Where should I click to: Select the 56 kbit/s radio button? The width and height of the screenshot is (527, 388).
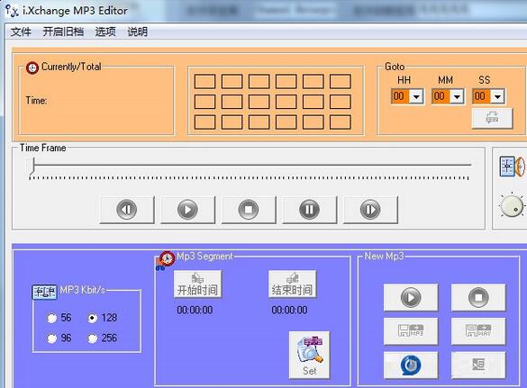tap(51, 318)
